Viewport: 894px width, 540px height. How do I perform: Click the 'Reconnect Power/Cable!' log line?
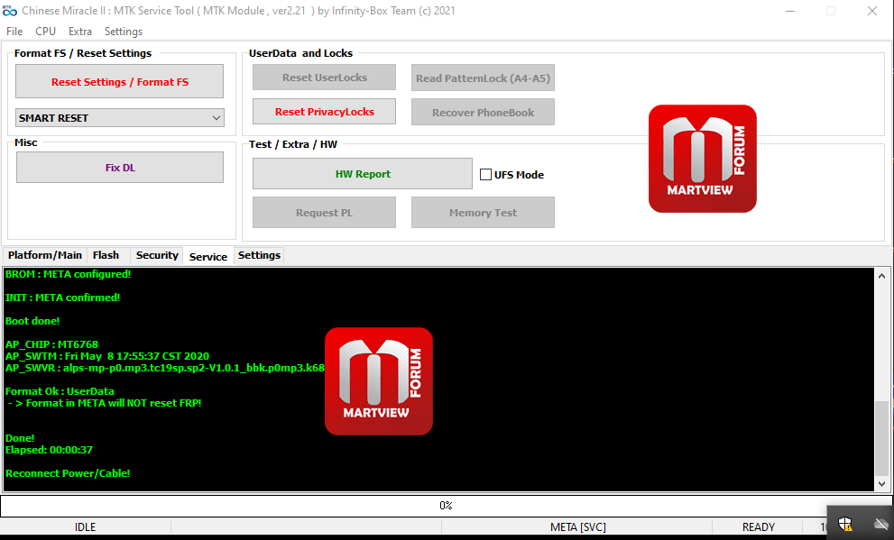[x=68, y=472]
